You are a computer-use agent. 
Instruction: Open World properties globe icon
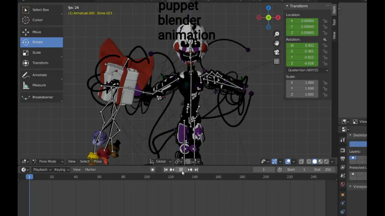(x=343, y=184)
